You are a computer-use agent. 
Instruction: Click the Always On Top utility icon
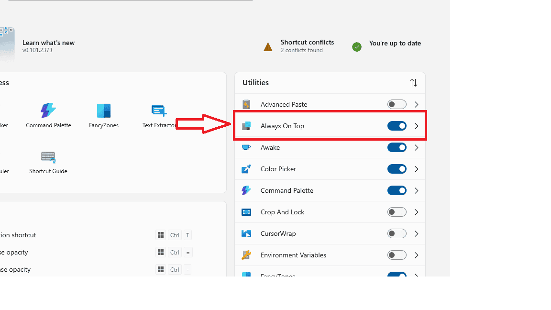pos(246,126)
